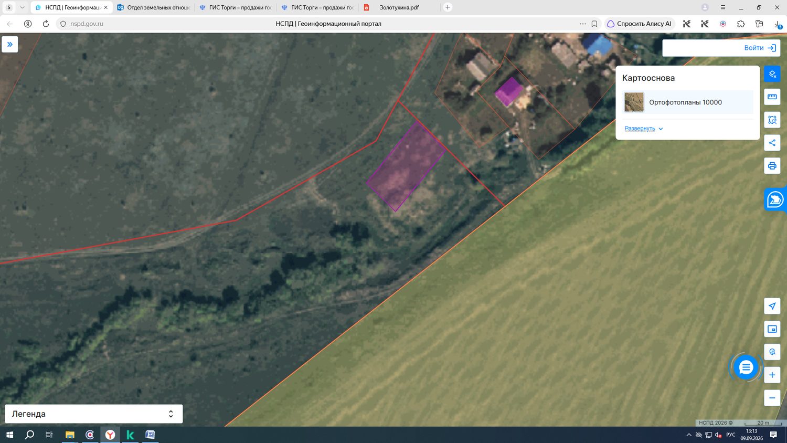Expand the left sidebar with double arrows
787x443 pixels.
click(10, 45)
